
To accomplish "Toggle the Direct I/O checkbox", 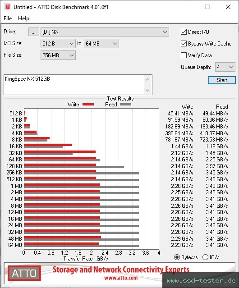I will tap(184, 32).
